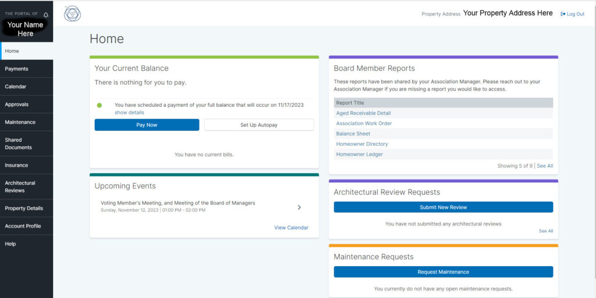Open Architectural Reviews sidebar section

[x=20, y=186]
